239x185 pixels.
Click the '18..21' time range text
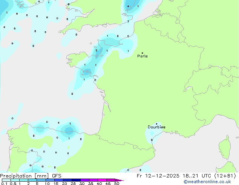190,176
